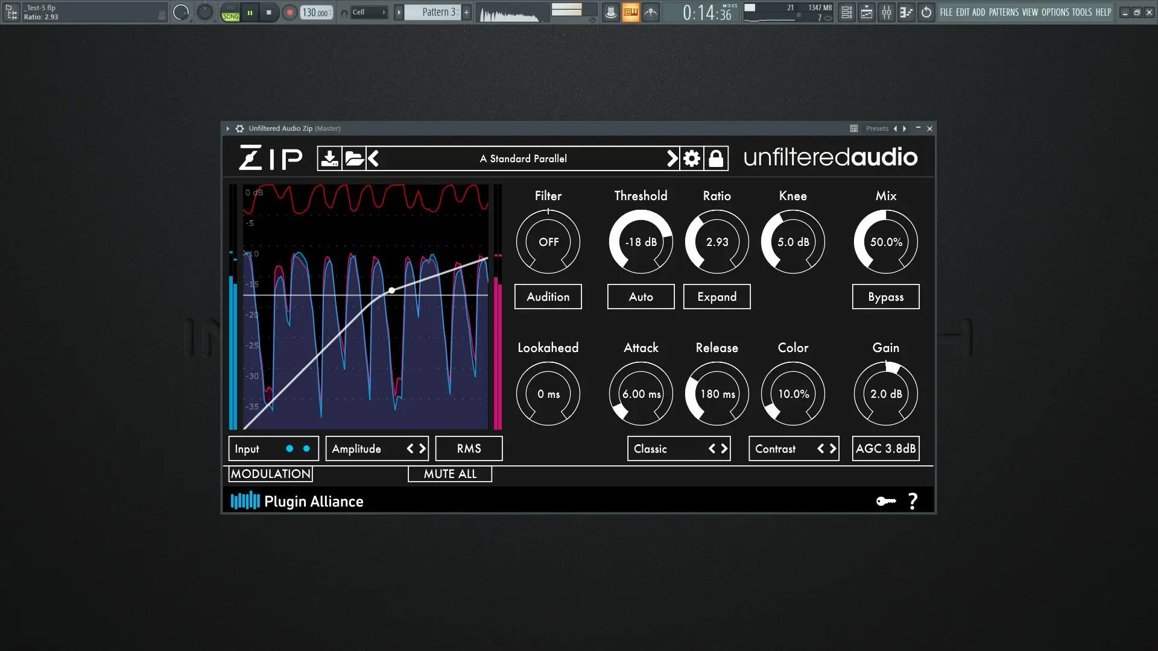Advance to the next preset with the right arrow
The image size is (1158, 651).
pyautogui.click(x=672, y=158)
